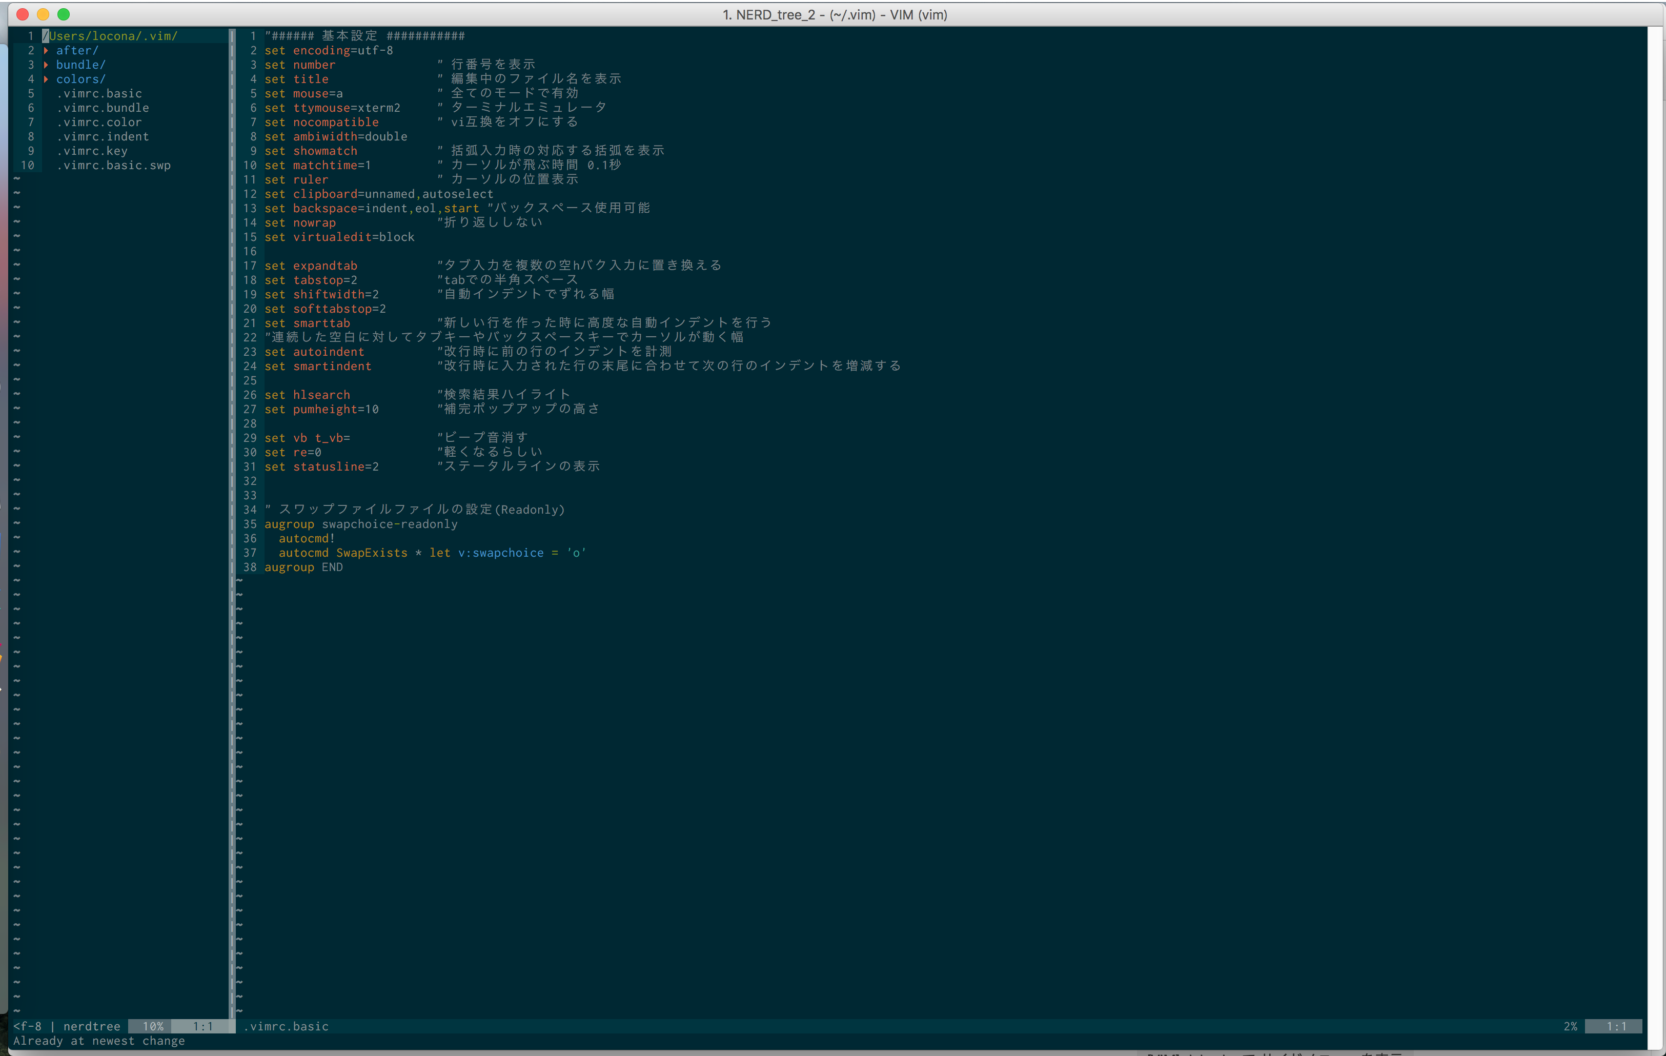Expand the colors/ directory in NERDTree
This screenshot has height=1056, width=1666.
click(80, 79)
